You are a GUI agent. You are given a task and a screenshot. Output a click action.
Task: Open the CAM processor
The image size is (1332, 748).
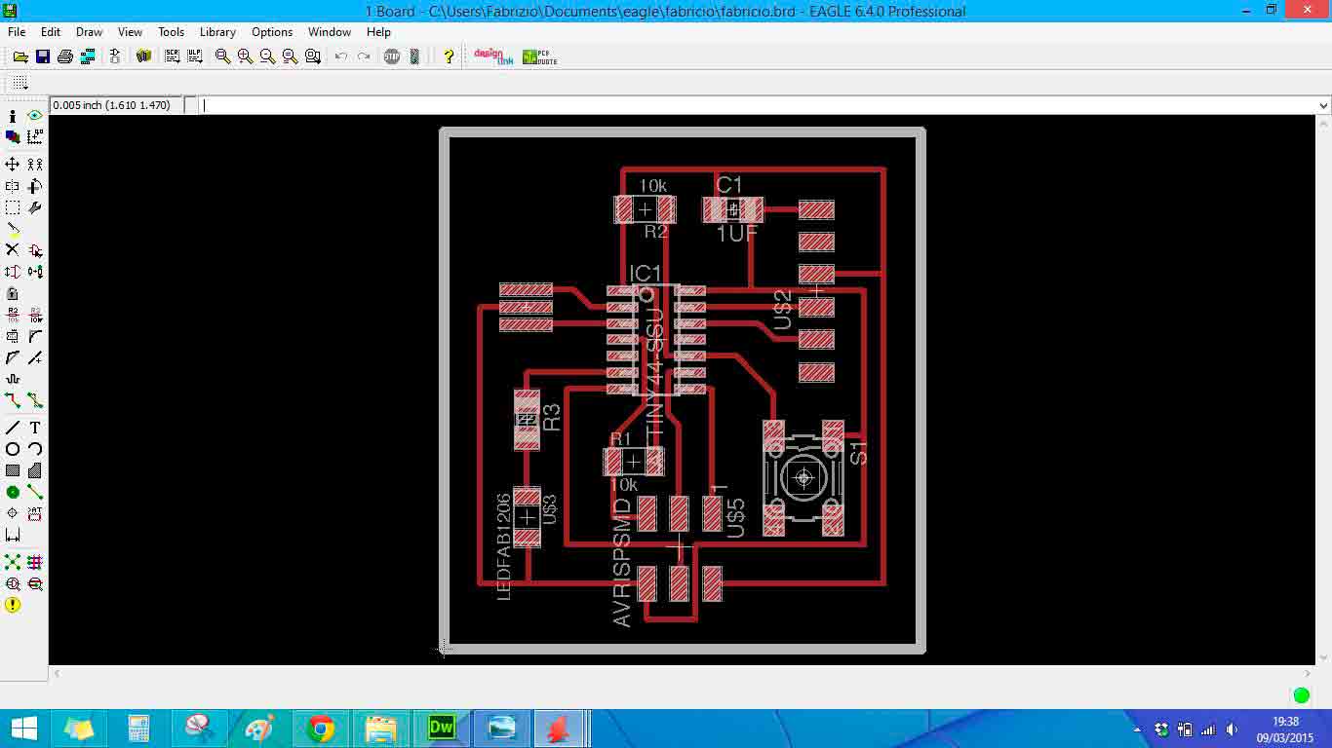tap(88, 56)
